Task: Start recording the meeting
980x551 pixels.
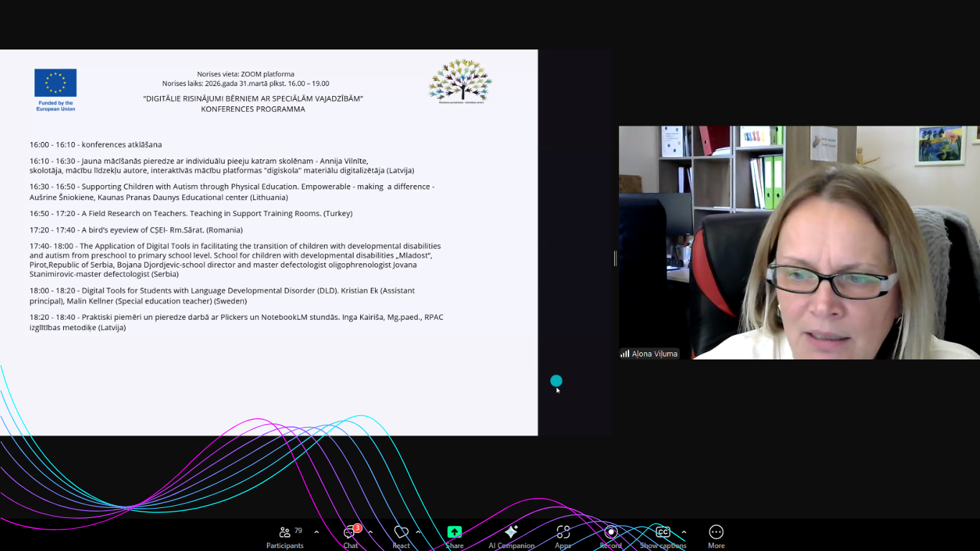Action: pyautogui.click(x=611, y=535)
